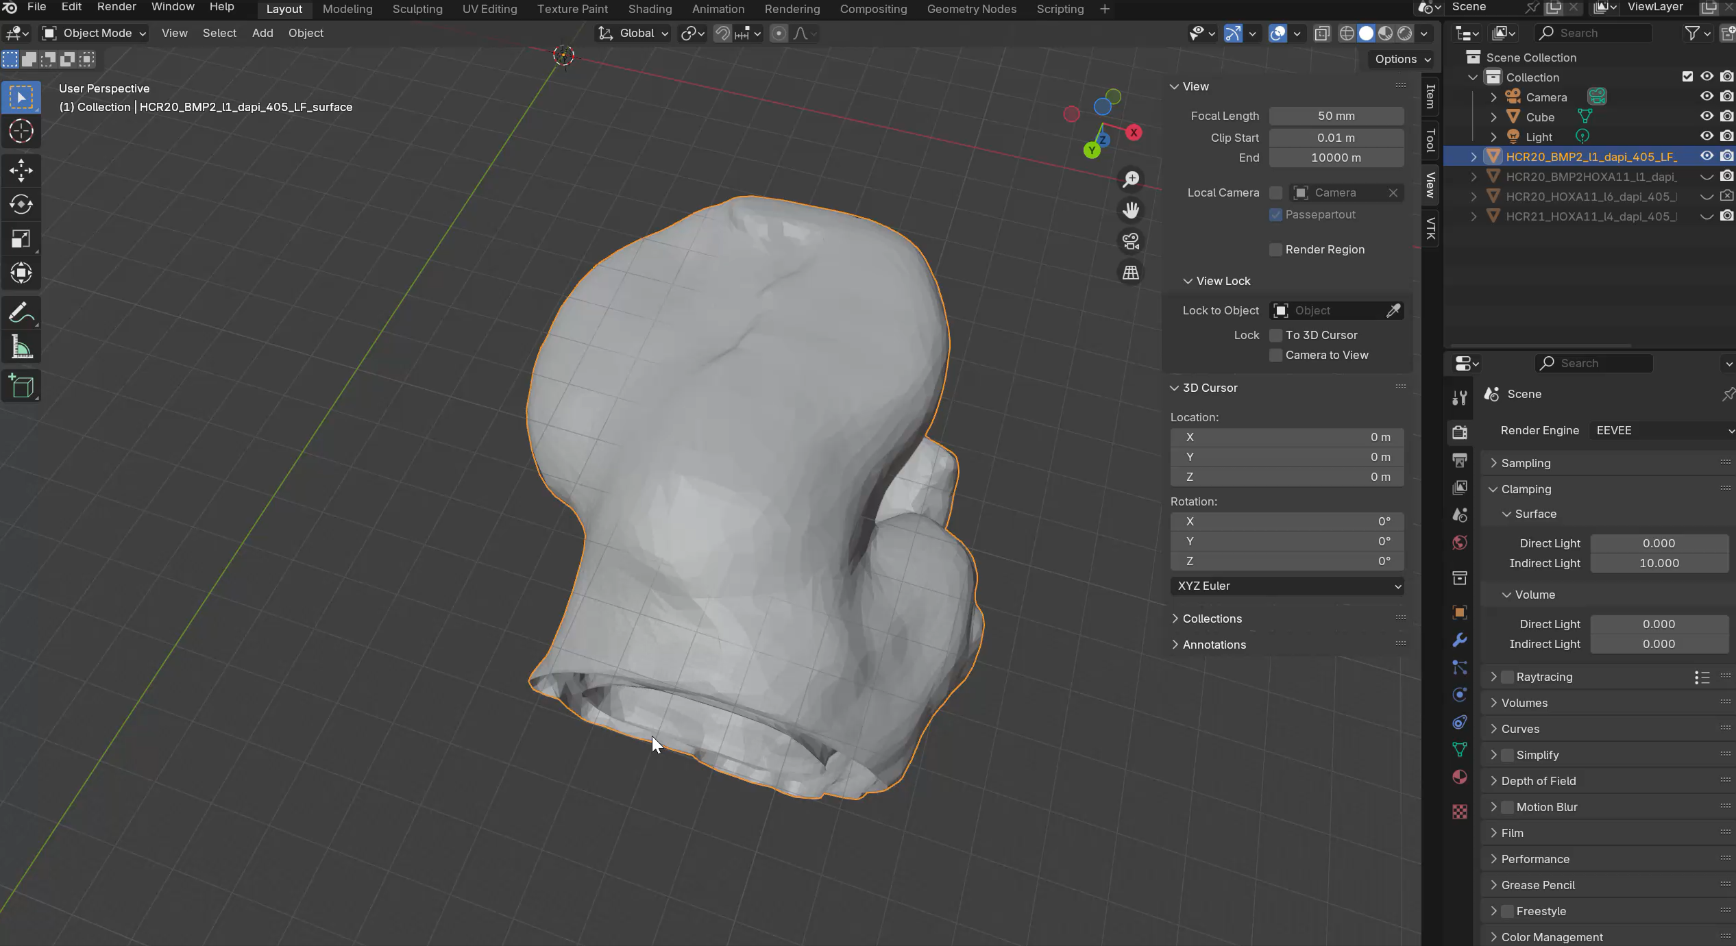Open the View Layer properties tab icon
The height and width of the screenshot is (946, 1736).
1460,487
